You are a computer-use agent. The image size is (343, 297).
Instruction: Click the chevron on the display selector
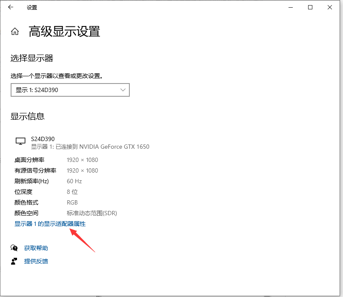pos(123,90)
